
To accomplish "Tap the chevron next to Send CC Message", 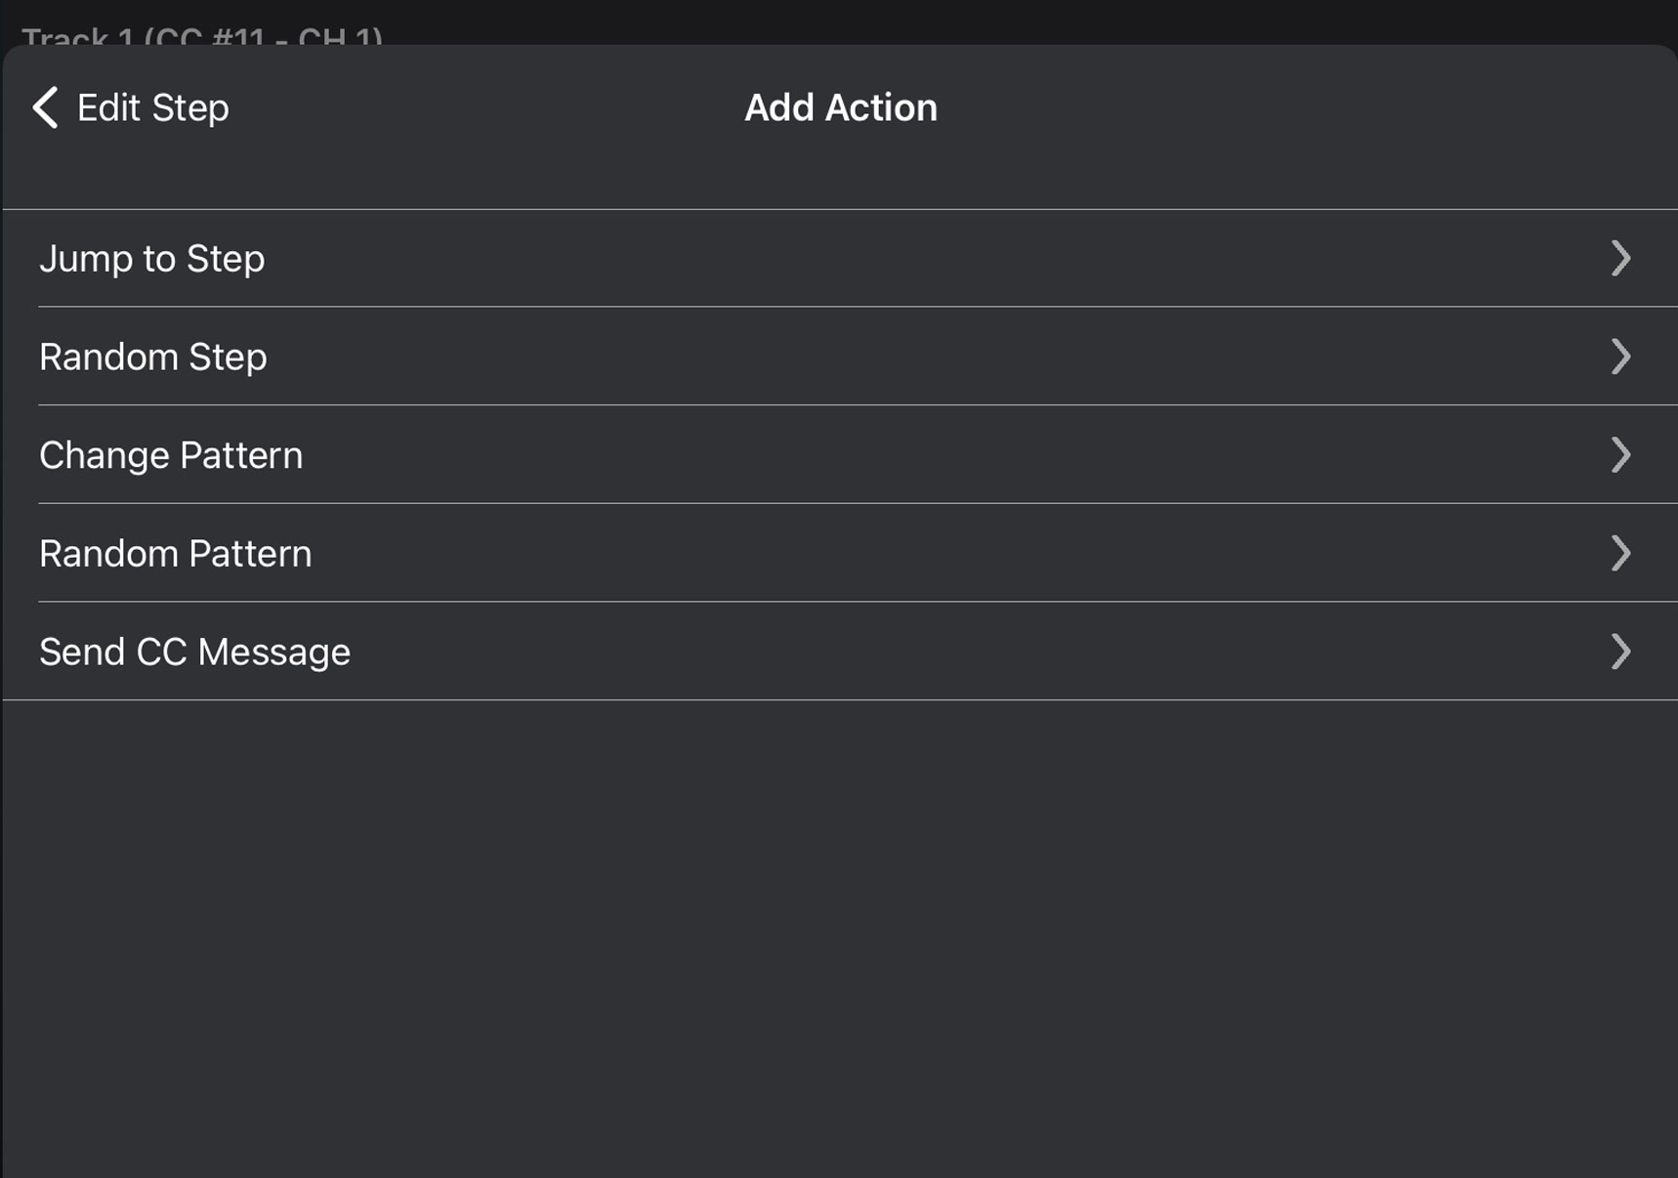I will pyautogui.click(x=1621, y=652).
